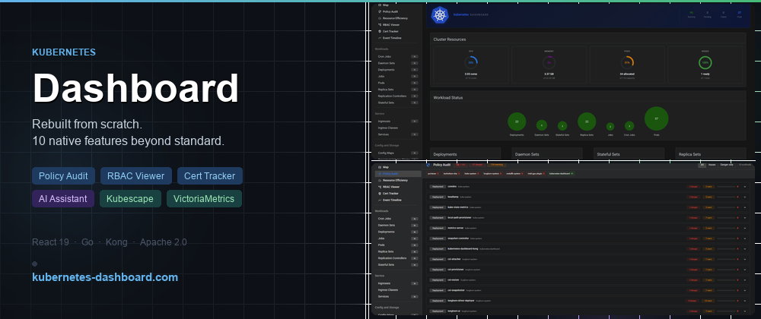Expand the csi-provisioner row chevron
Image resolution: width=761 pixels, height=319 pixels.
744,270
